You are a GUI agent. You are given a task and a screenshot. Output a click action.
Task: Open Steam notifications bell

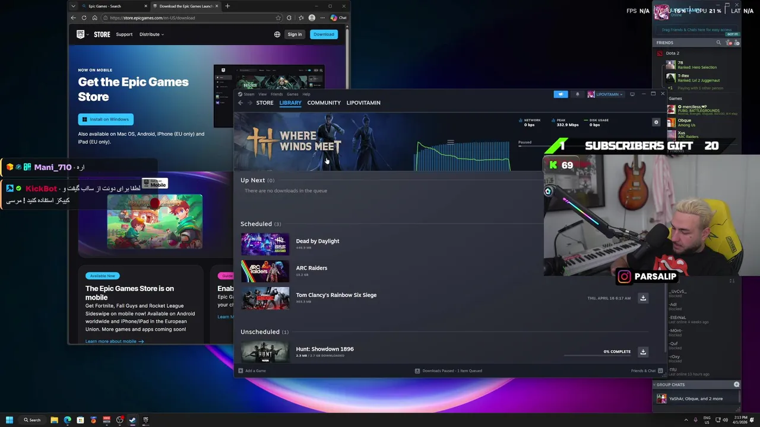click(577, 94)
